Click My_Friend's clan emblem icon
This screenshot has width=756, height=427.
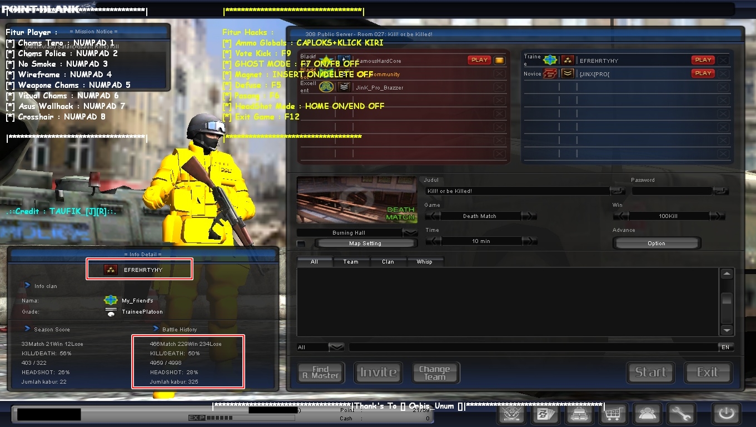click(x=111, y=300)
